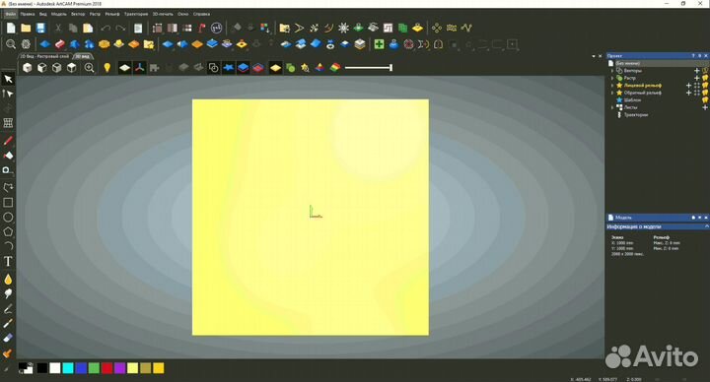This screenshot has height=382, width=710.
Task: Select the Polygon vector tool
Action: click(x=8, y=231)
